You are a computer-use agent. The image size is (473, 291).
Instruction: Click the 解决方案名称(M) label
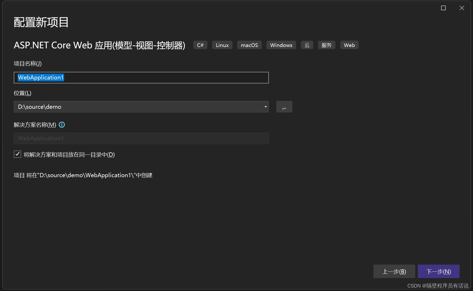tap(35, 125)
